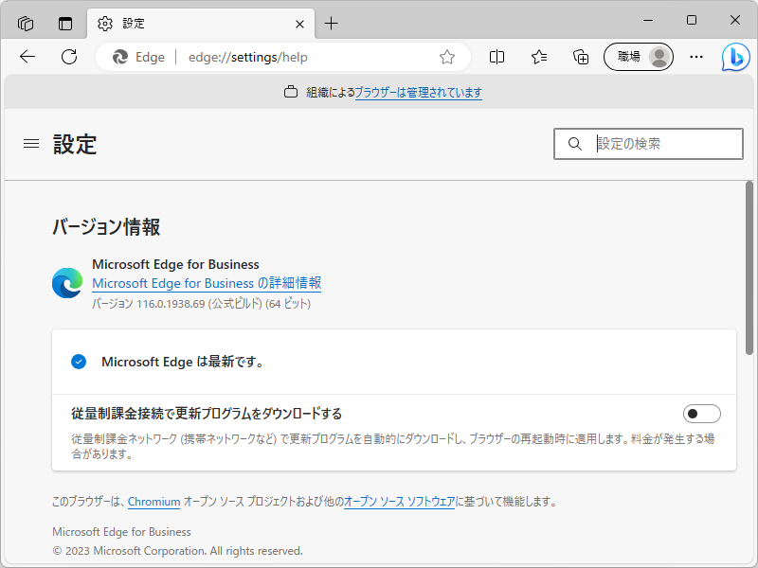Go back to the previous page
This screenshot has height=568, width=758.
click(27, 57)
